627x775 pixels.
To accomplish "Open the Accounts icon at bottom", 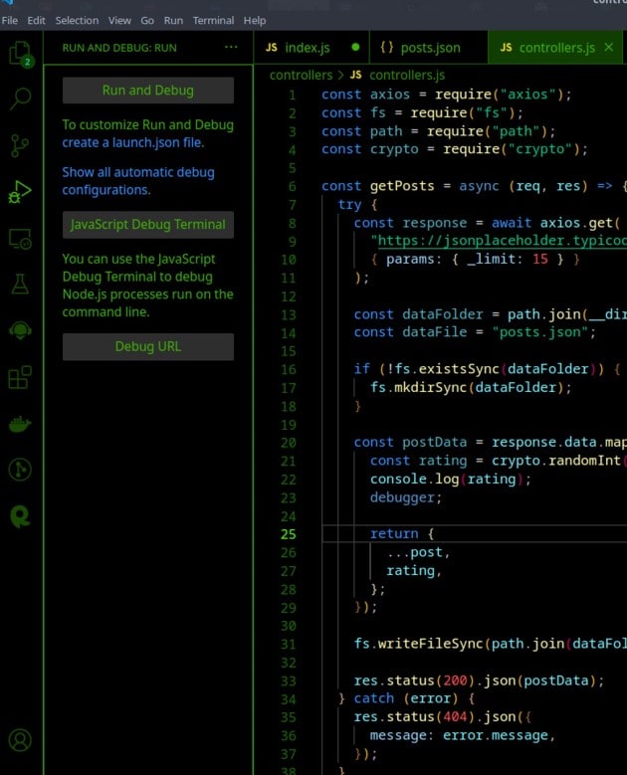I will pyautogui.click(x=20, y=740).
